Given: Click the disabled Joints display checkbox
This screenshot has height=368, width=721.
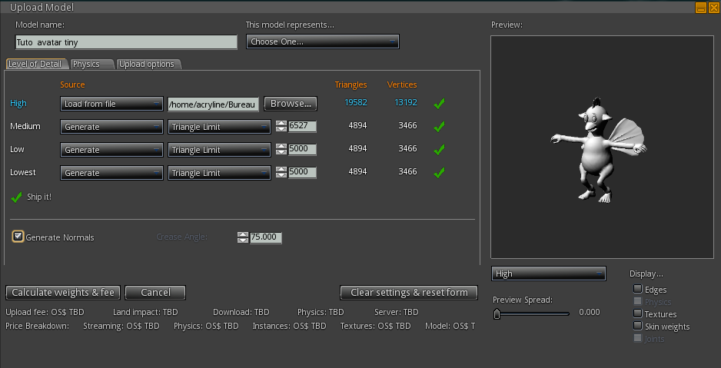Looking at the screenshot, I should pyautogui.click(x=638, y=338).
